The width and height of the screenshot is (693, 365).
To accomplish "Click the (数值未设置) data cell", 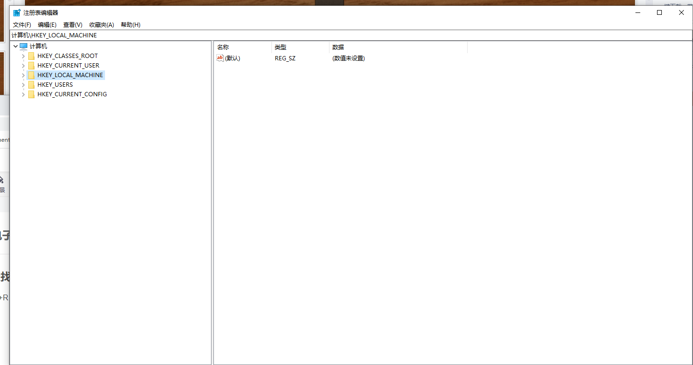I will point(349,58).
